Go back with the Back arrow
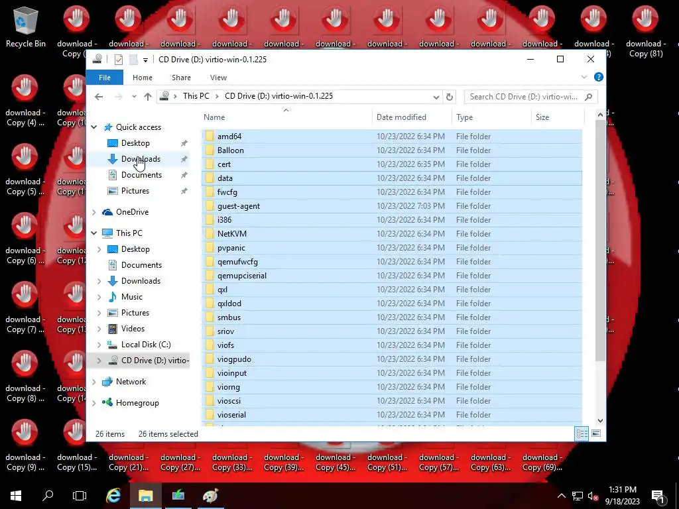The height and width of the screenshot is (509, 679). [x=99, y=97]
